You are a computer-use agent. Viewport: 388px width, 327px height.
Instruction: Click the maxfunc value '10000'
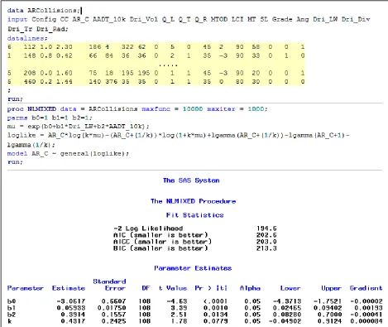tap(193, 109)
